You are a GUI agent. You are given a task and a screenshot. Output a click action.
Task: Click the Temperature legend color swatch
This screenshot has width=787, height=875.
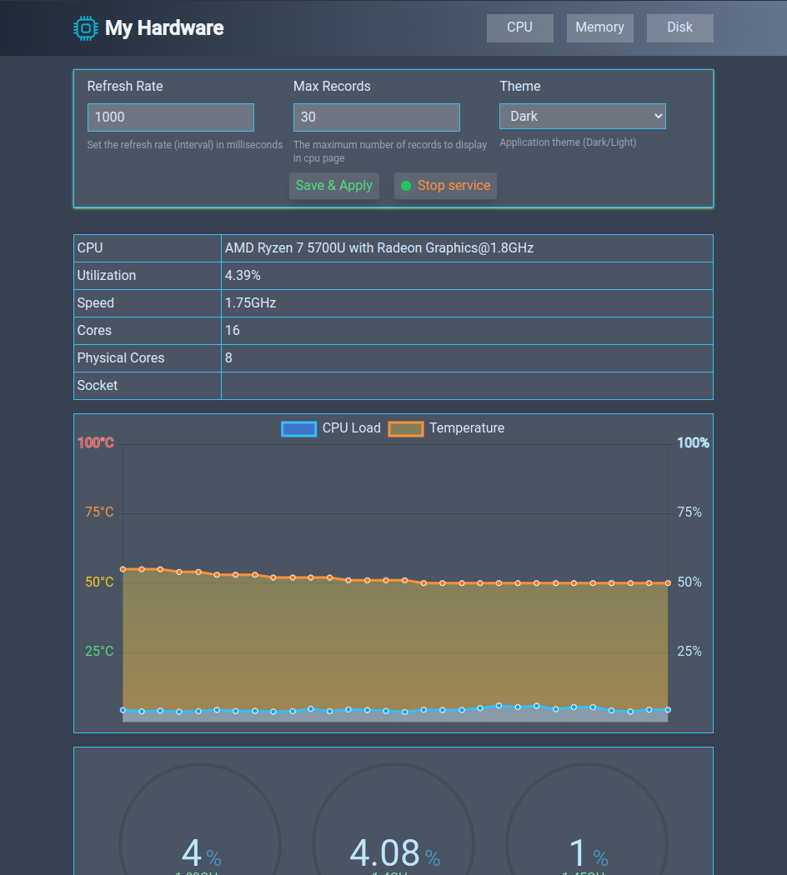pos(406,427)
